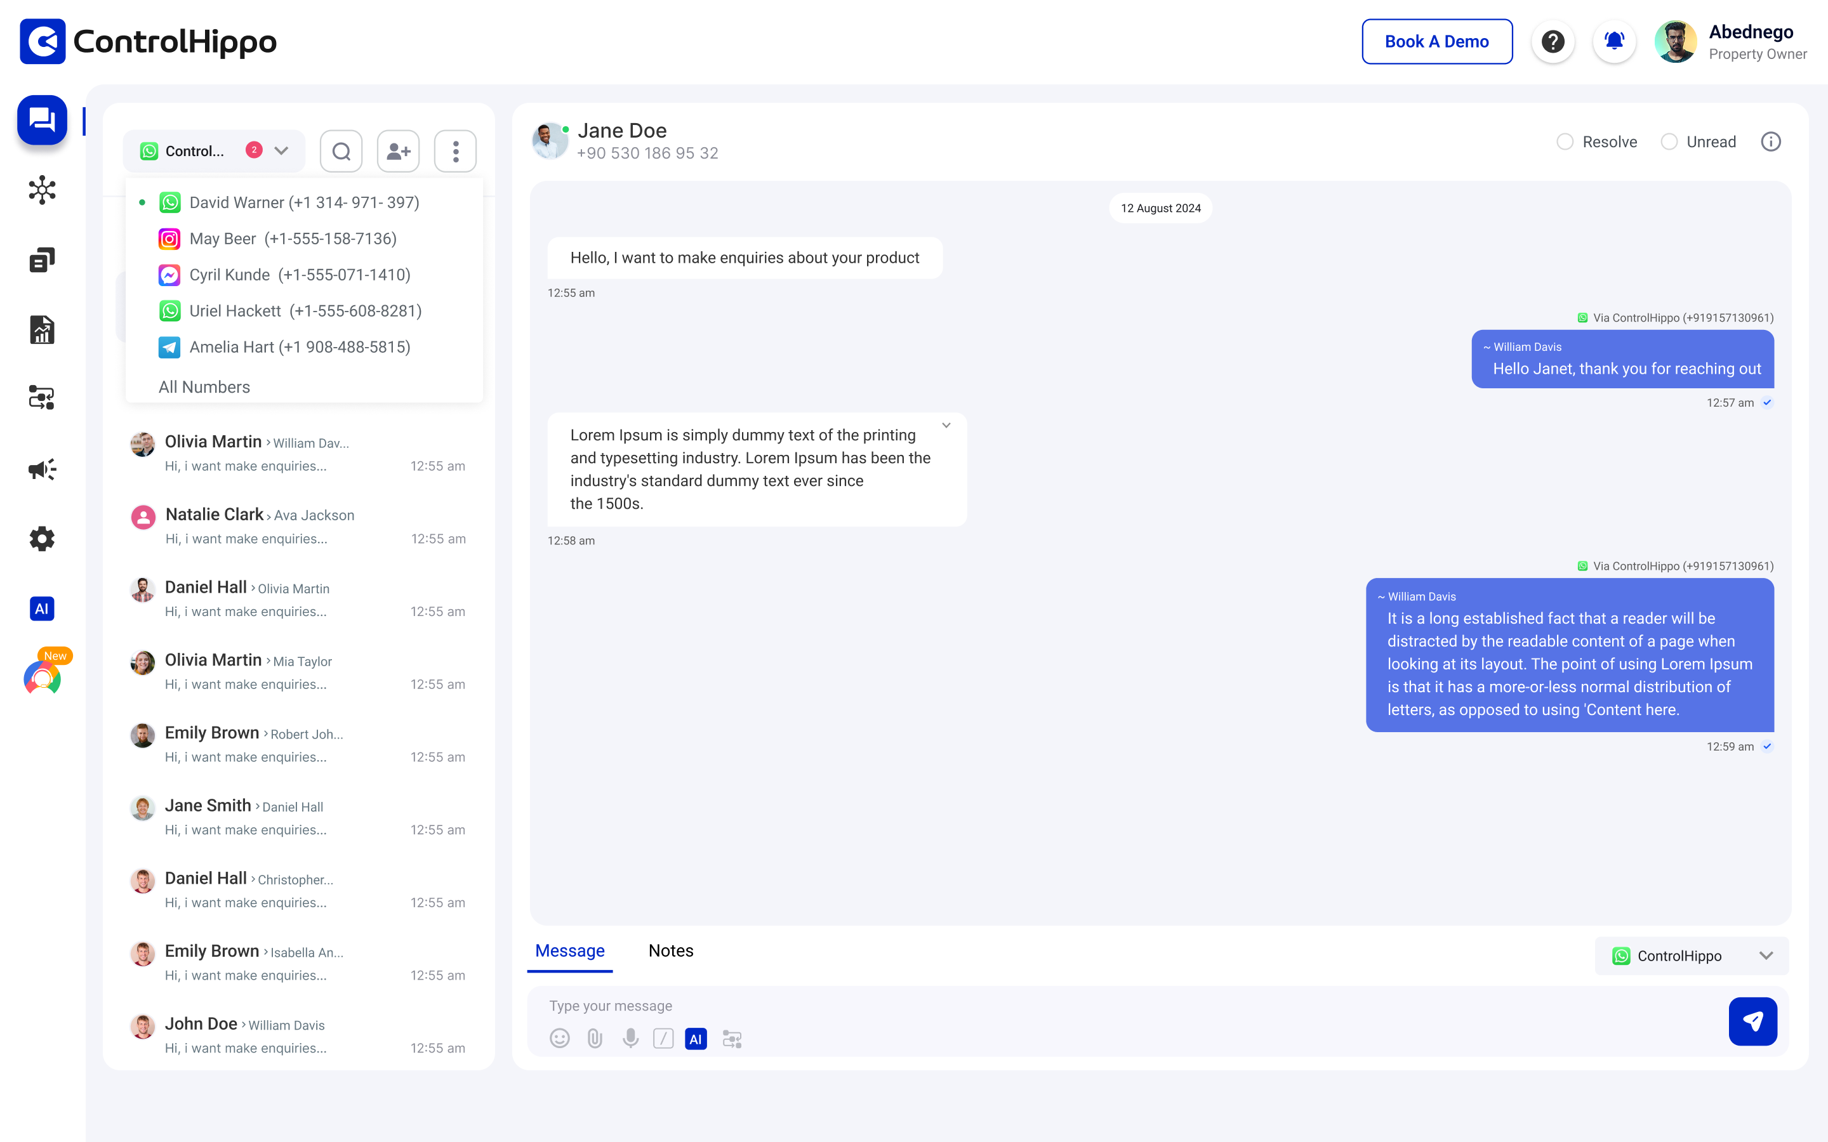1828x1142 pixels.
Task: Open the search icon in the chat list
Action: pyautogui.click(x=341, y=151)
